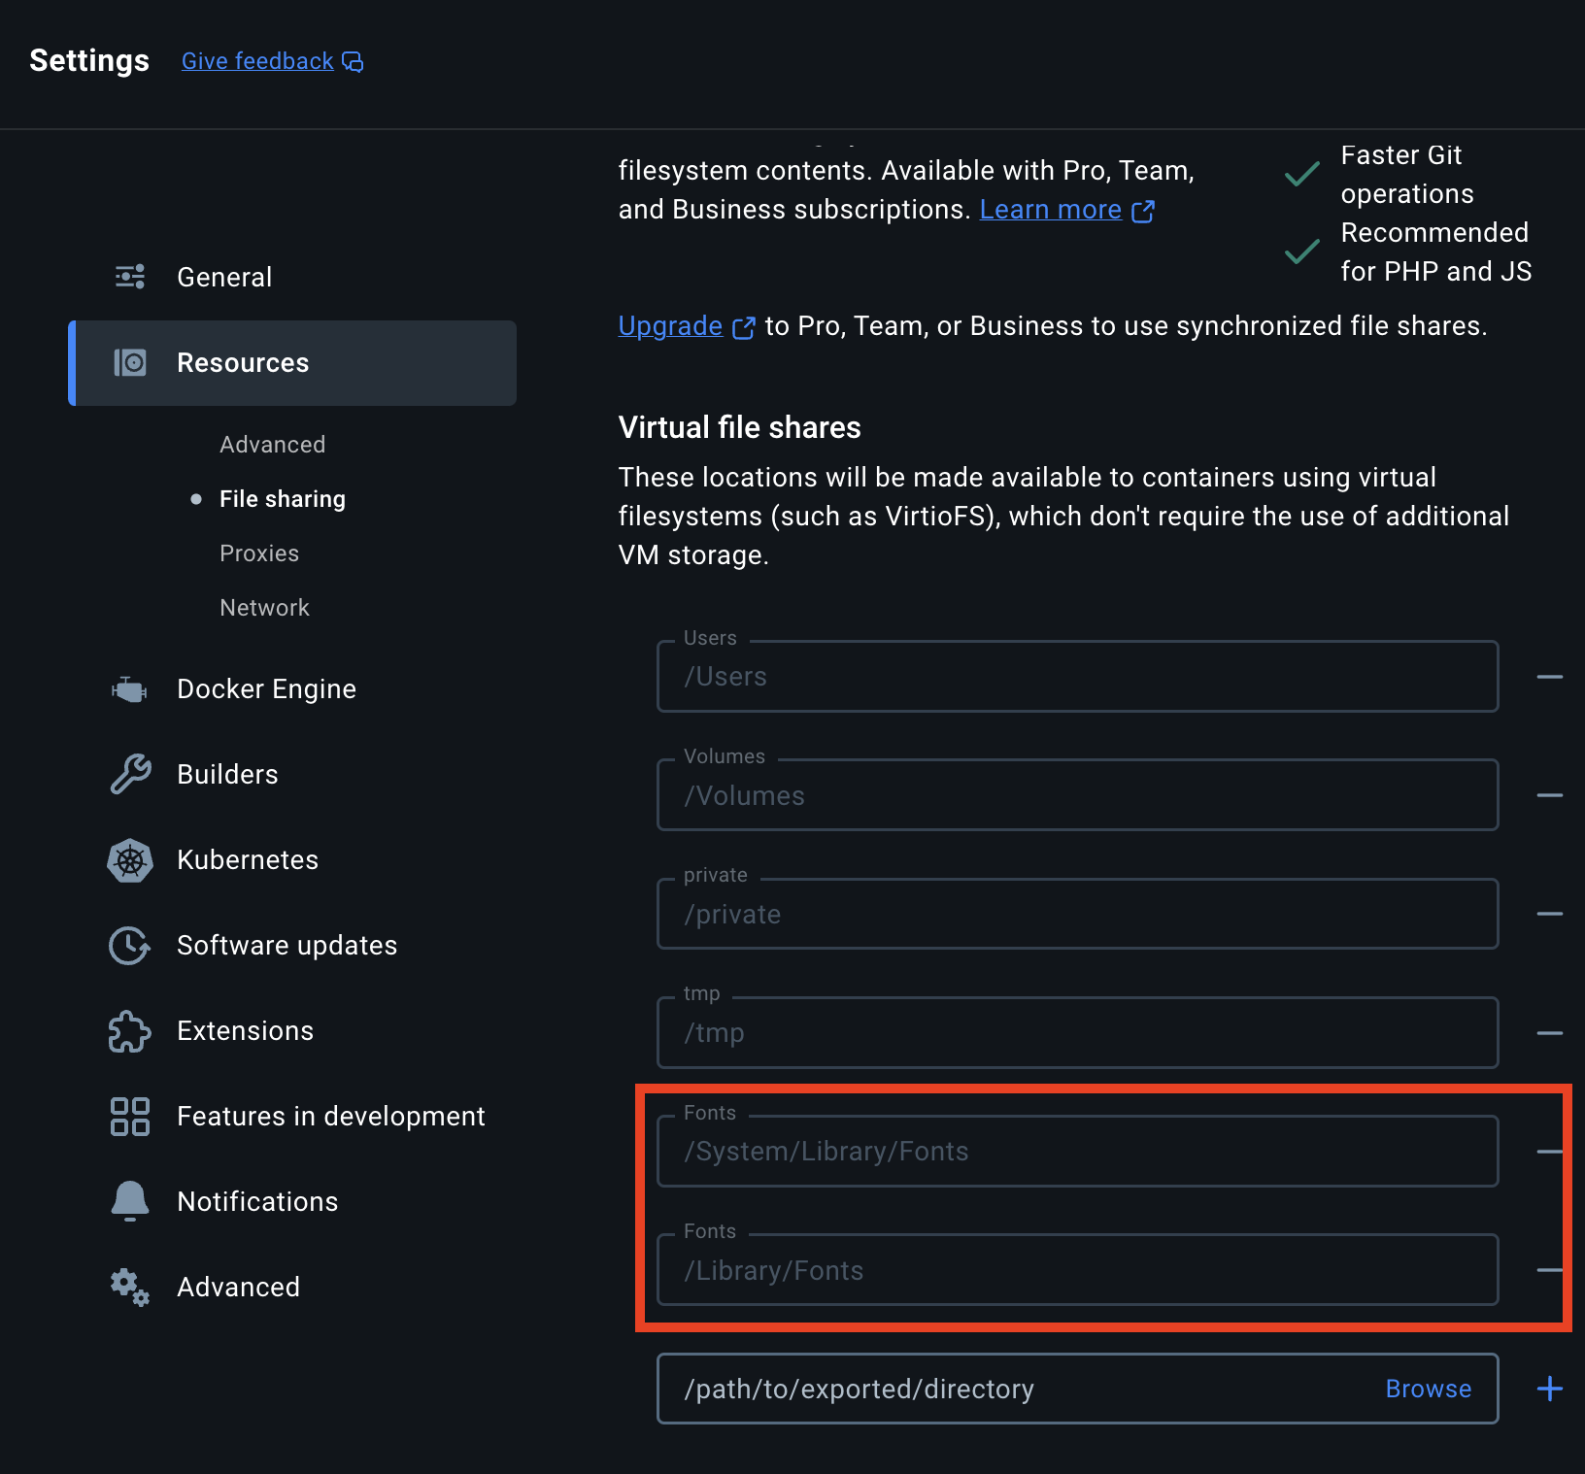Image resolution: width=1585 pixels, height=1474 pixels.
Task: Open Extensions via puzzle piece icon
Action: (129, 1031)
